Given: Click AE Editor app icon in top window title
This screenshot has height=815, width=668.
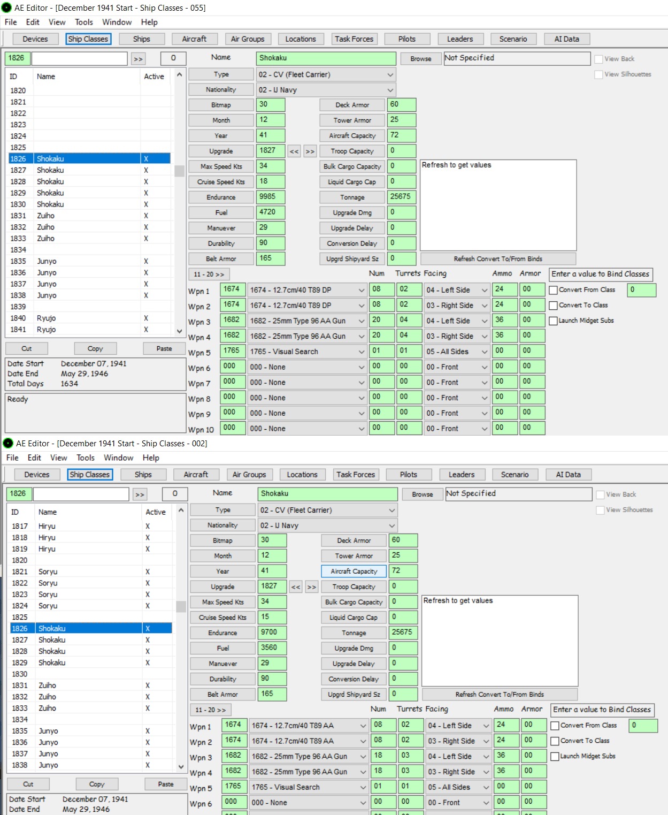Looking at the screenshot, I should click(x=6, y=7).
